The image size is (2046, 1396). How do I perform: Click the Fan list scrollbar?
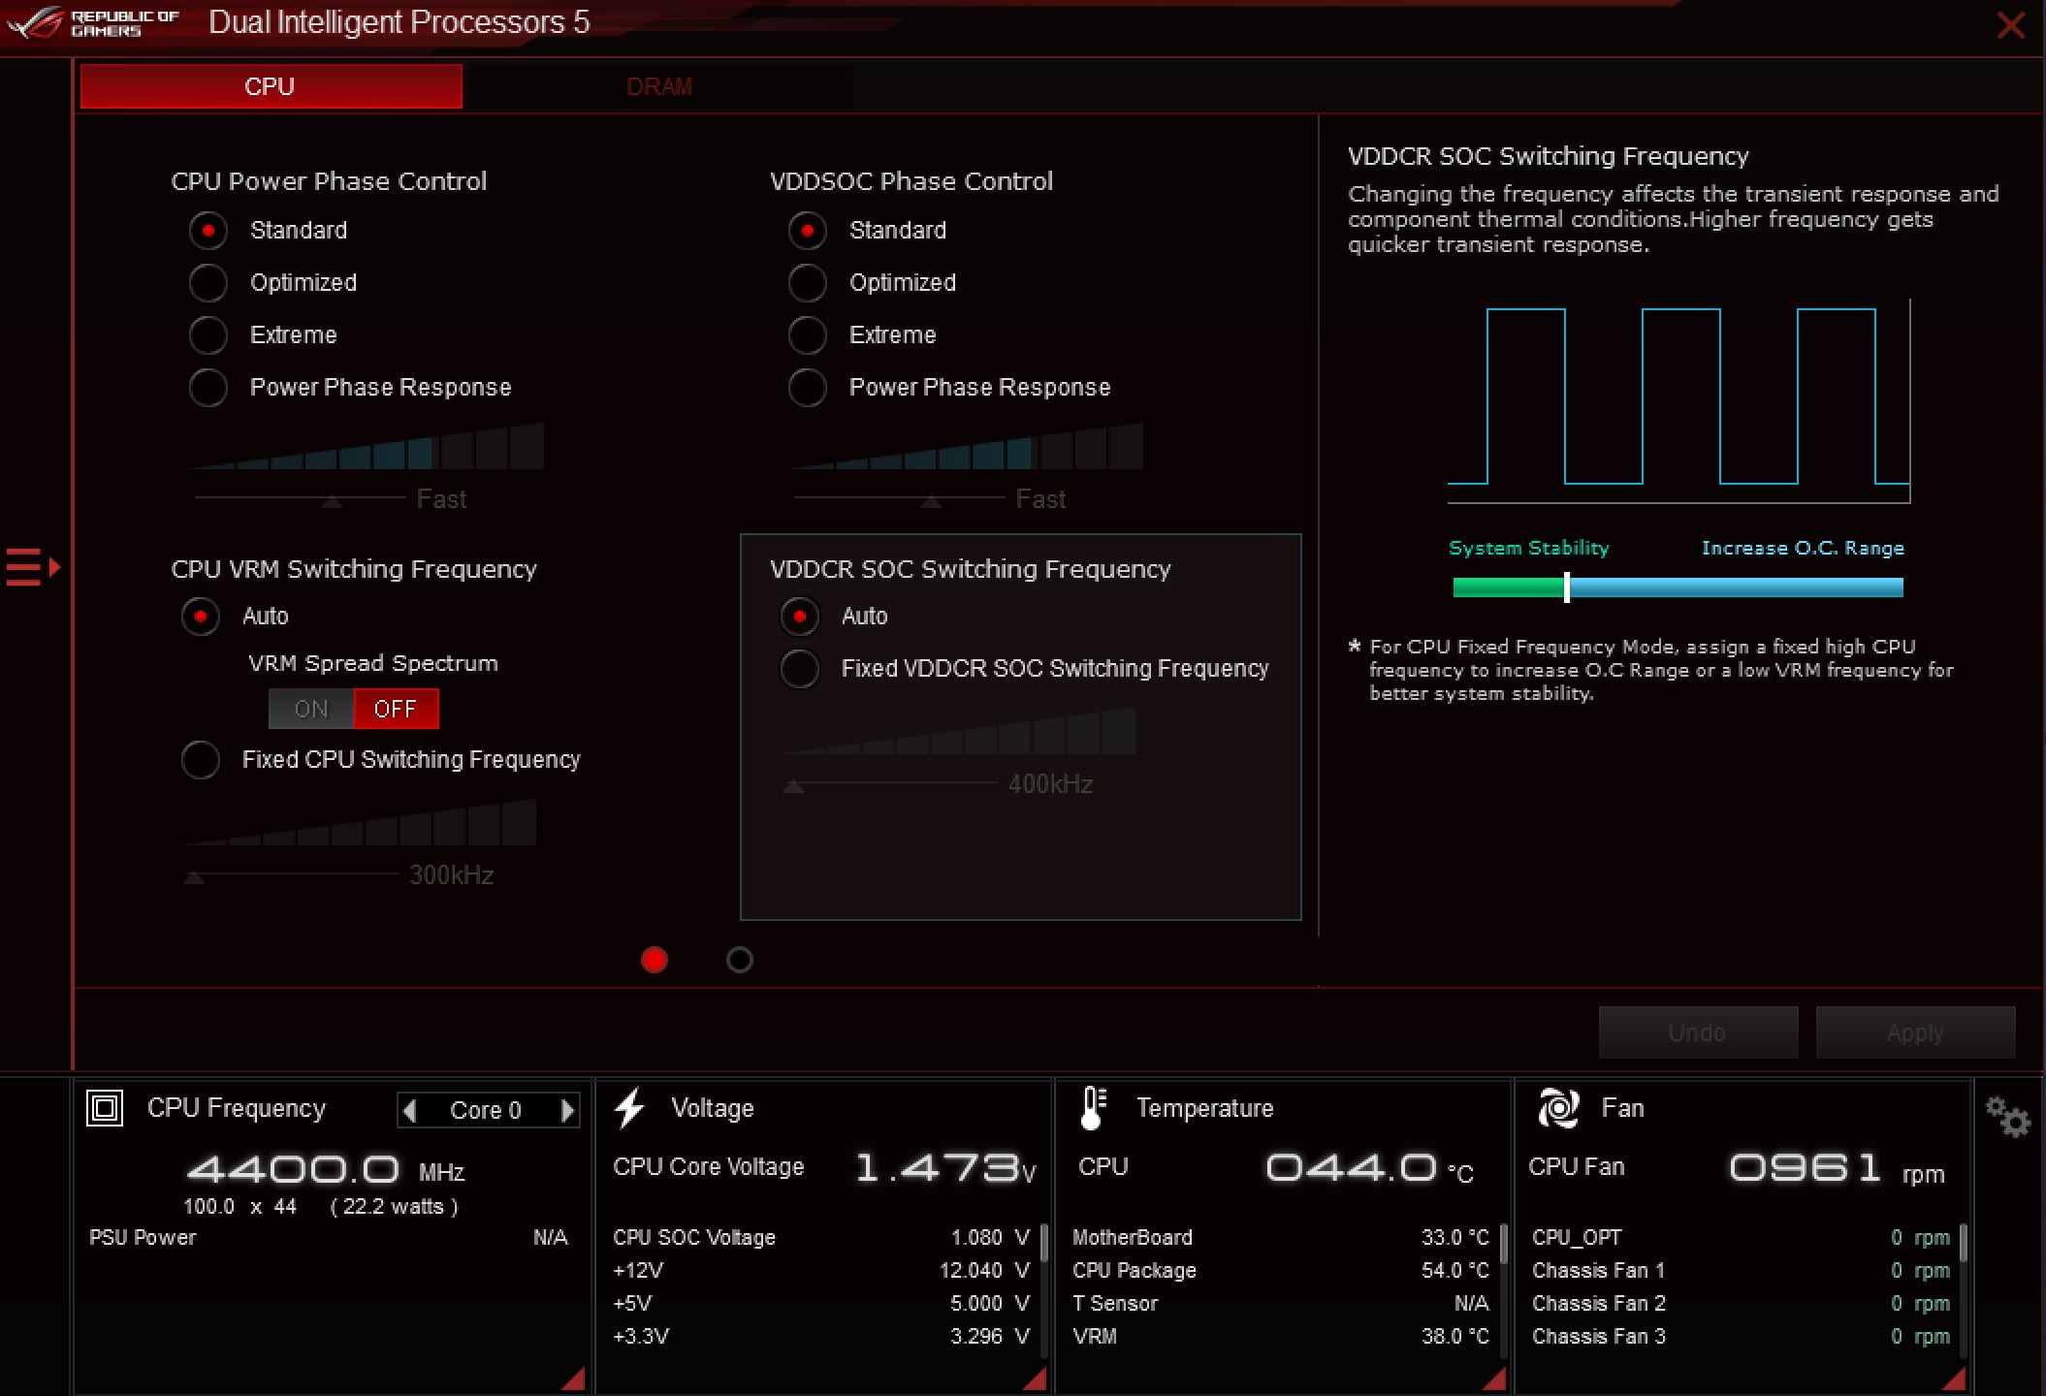1964,1243
